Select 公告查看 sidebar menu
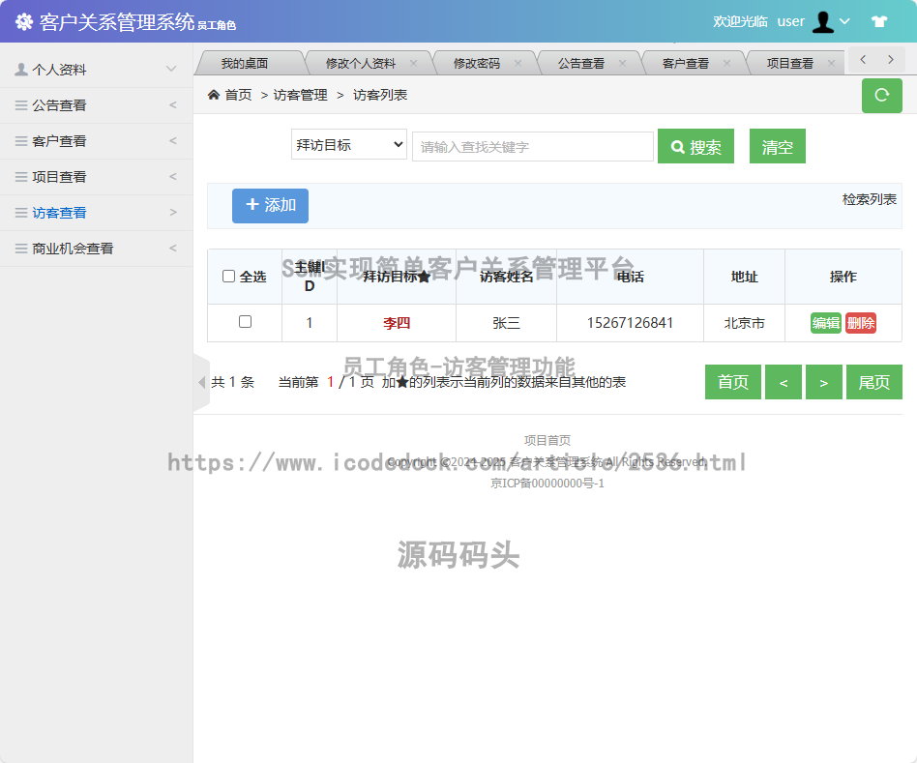The height and width of the screenshot is (763, 917). pos(97,105)
